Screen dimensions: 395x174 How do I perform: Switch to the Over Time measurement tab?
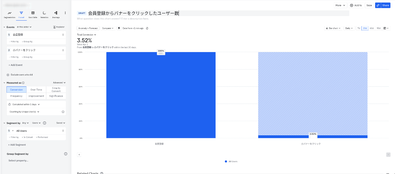click(36, 90)
